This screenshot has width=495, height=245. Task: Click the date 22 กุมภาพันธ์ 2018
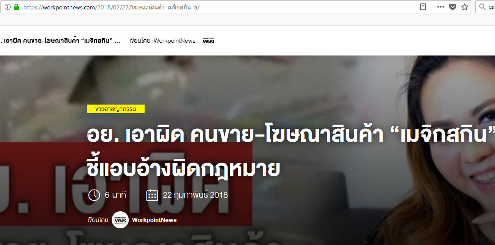tap(196, 195)
